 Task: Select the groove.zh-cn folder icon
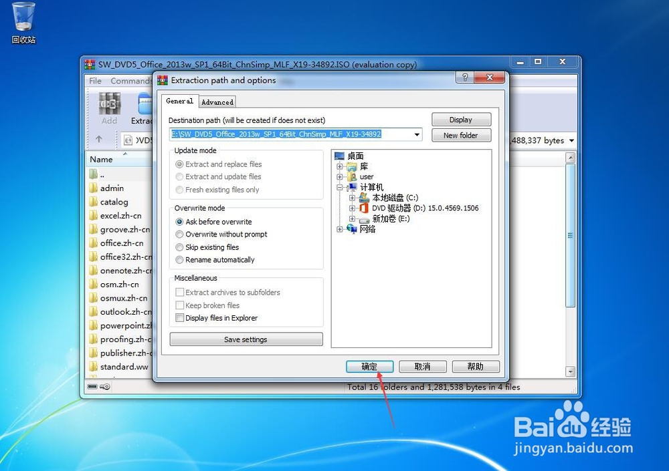[x=94, y=229]
